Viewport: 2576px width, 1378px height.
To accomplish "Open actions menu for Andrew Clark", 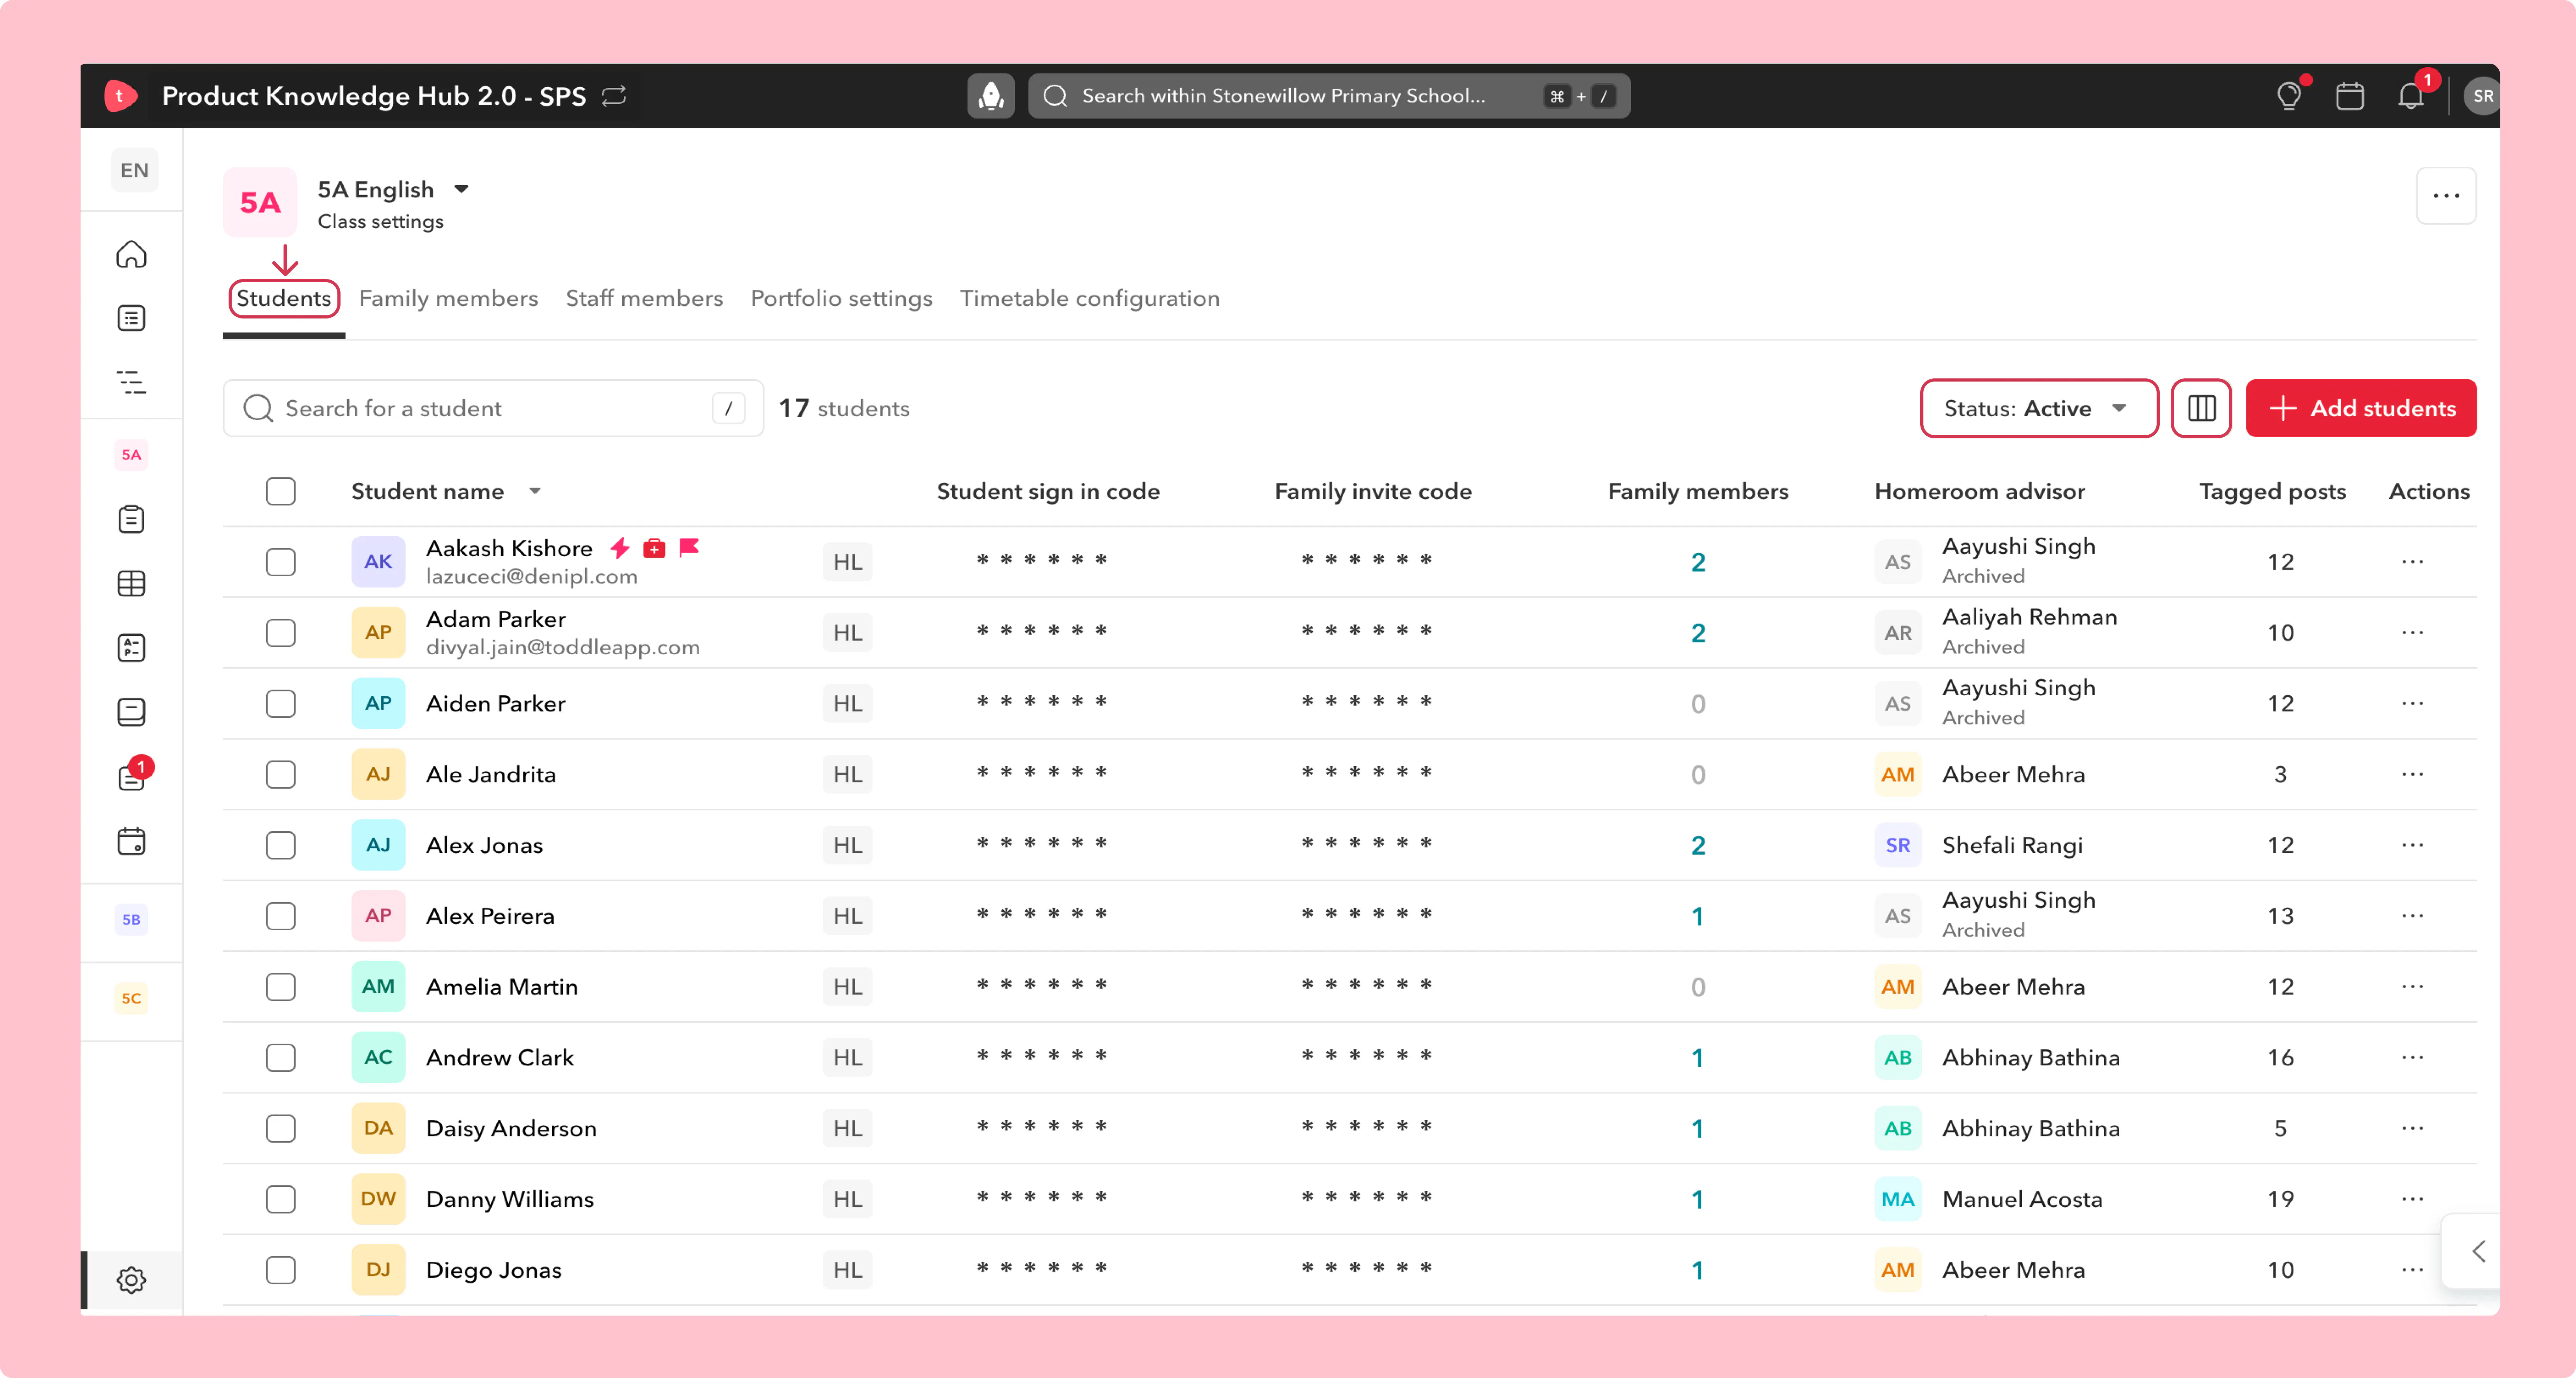I will click(2412, 1058).
